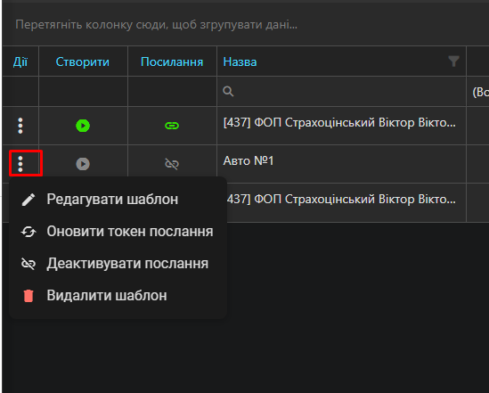The height and width of the screenshot is (393, 489).
Task: Click the Посилання column header
Action: [172, 61]
